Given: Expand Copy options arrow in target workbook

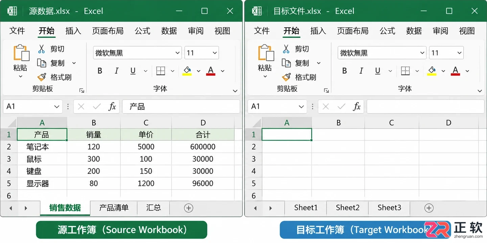Looking at the screenshot, I should [319, 63].
